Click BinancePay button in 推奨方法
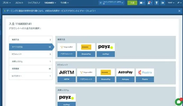Image resolution: width=183 pixels, height=106 pixels. point(86,54)
